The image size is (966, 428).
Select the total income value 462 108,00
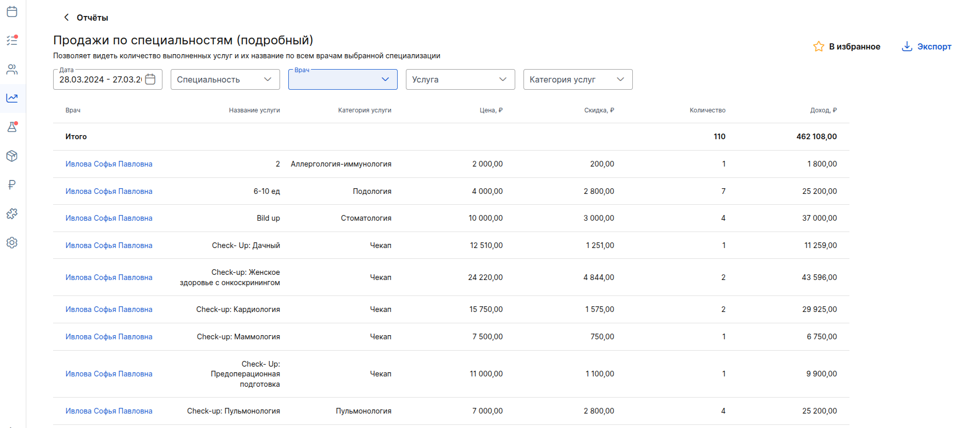pos(816,137)
